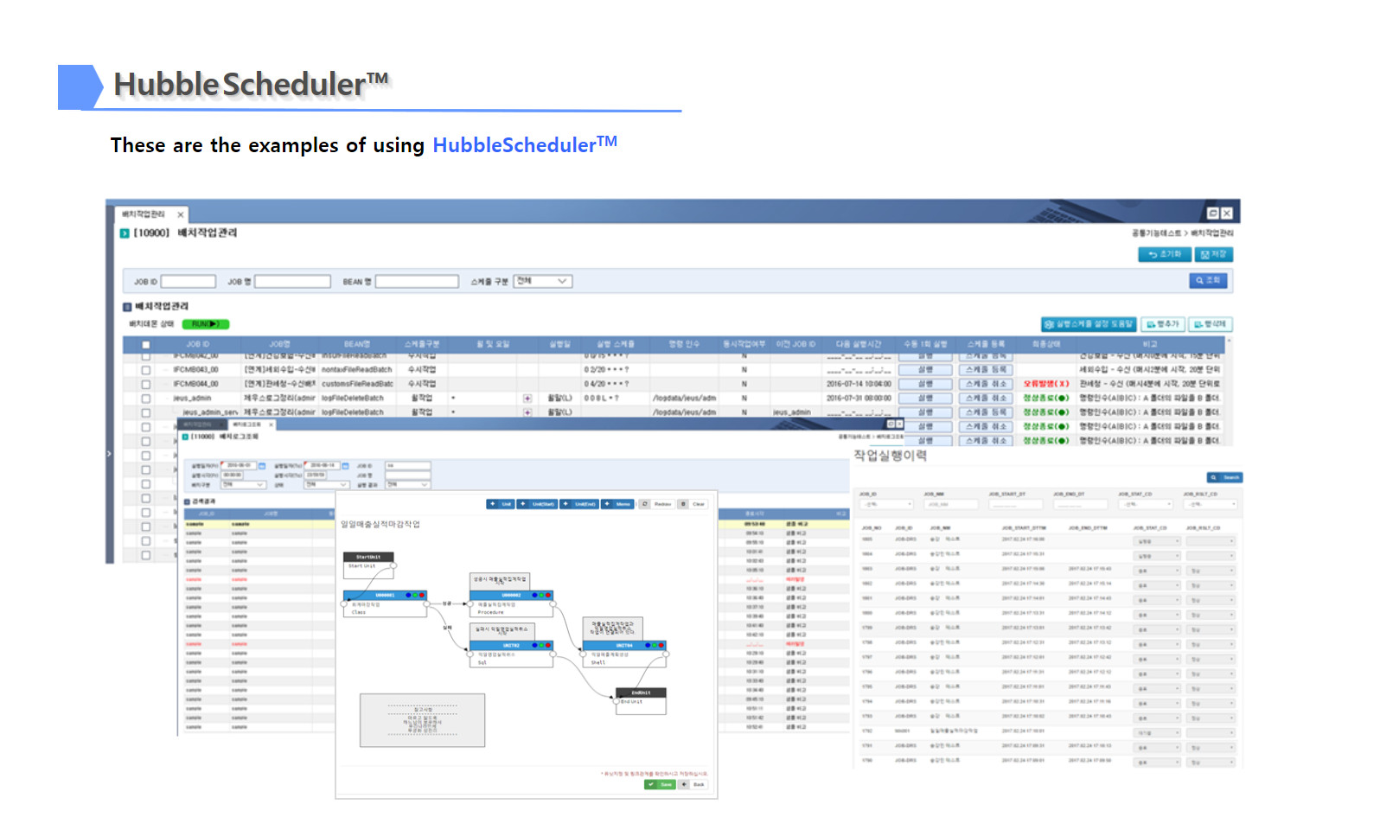Select the Sql unit node UNIT02
The width and height of the screenshot is (1380, 817).
point(511,654)
